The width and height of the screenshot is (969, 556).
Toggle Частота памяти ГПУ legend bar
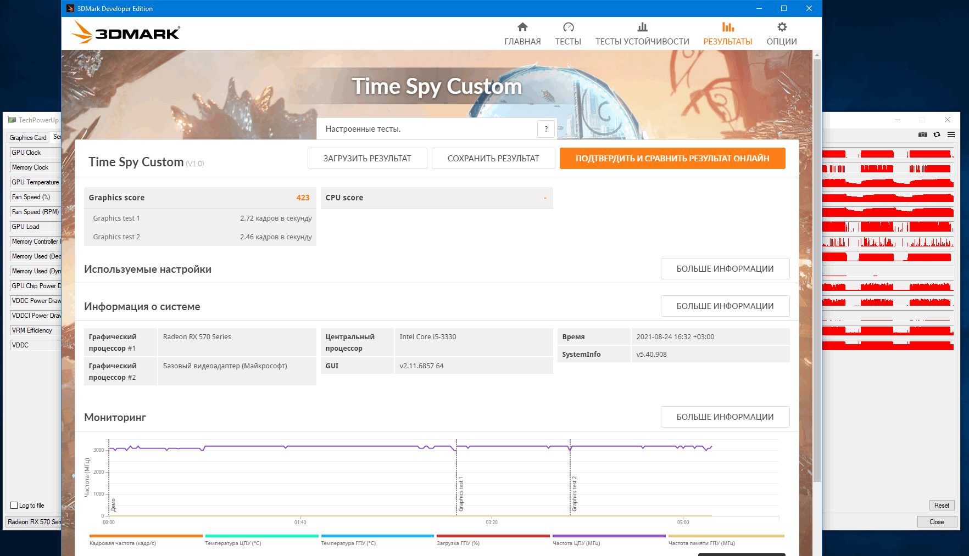click(x=726, y=536)
